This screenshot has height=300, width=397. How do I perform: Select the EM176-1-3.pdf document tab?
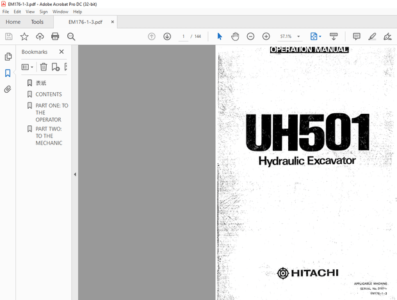(x=85, y=22)
